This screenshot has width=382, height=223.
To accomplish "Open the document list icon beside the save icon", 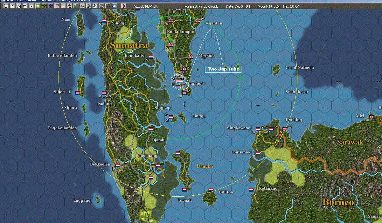I will 12,6.
